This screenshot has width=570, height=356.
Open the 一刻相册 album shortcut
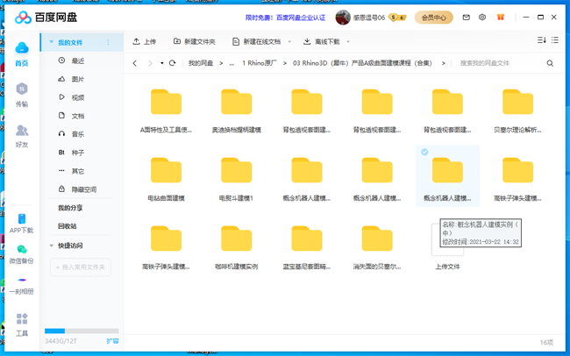(21, 286)
